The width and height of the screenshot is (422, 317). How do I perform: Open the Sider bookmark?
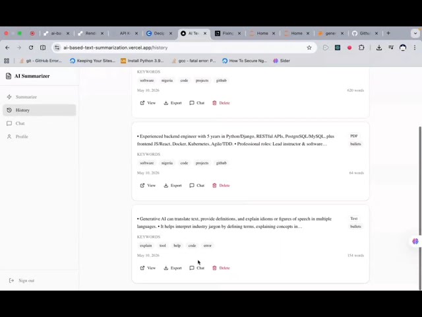(282, 61)
